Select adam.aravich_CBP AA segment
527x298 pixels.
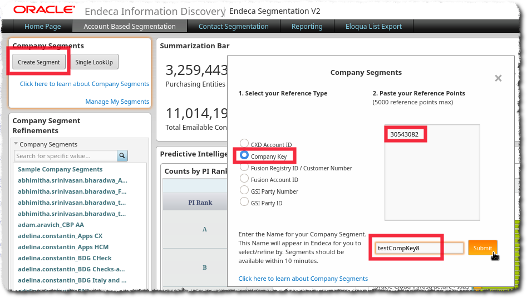click(51, 225)
